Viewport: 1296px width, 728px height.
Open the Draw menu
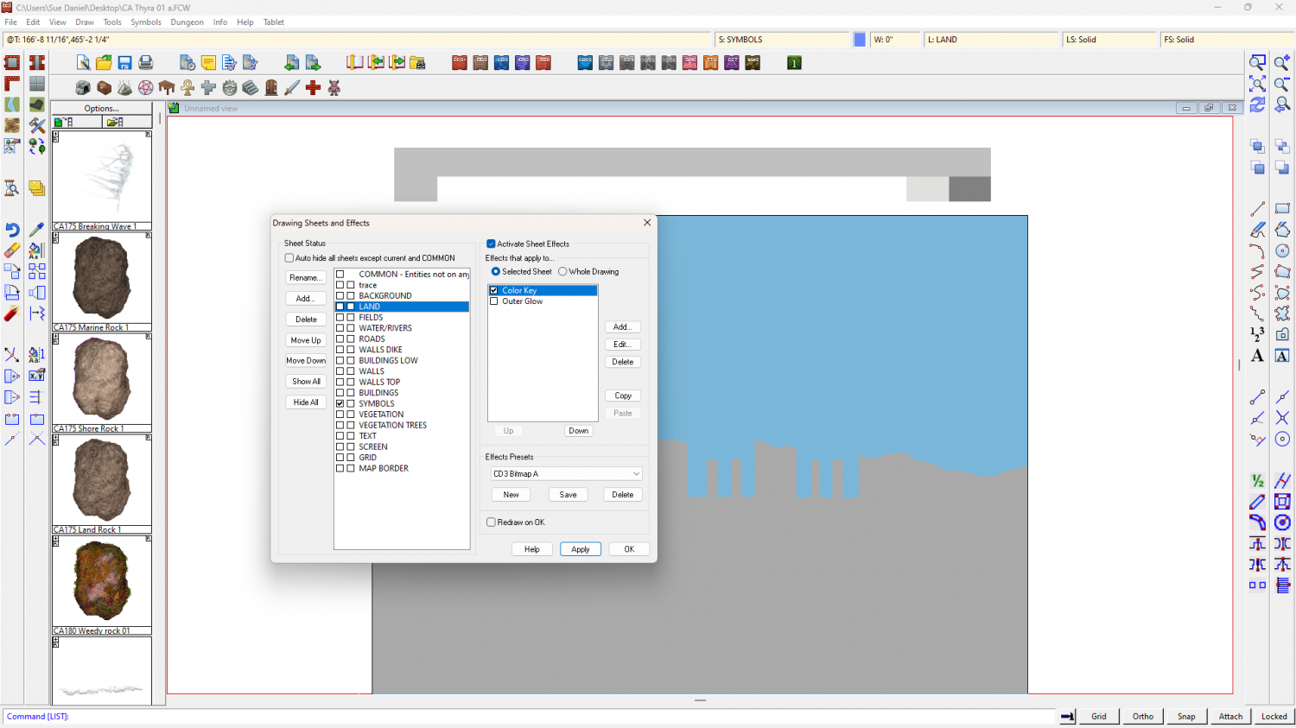[85, 22]
